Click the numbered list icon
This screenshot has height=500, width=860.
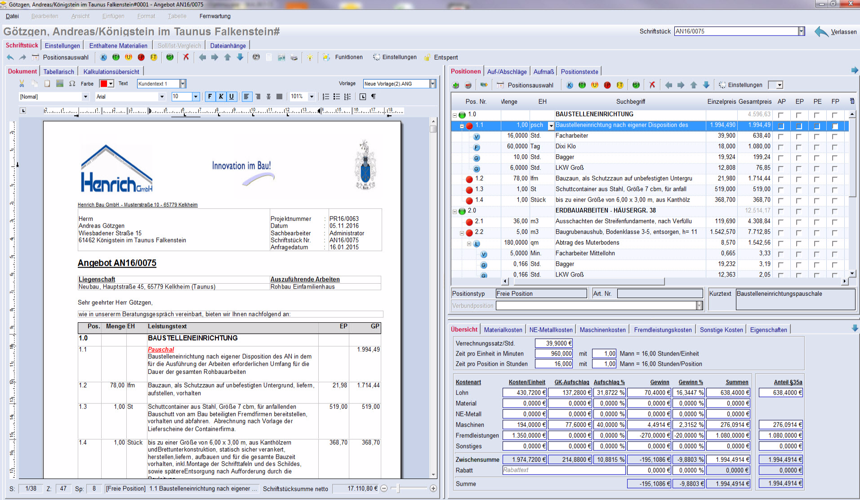[x=325, y=96]
